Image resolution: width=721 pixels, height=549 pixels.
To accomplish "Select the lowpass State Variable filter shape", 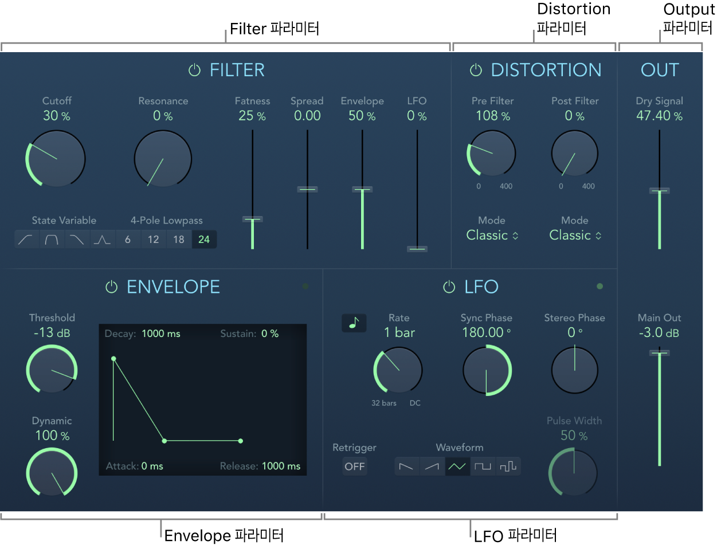I will (77, 240).
